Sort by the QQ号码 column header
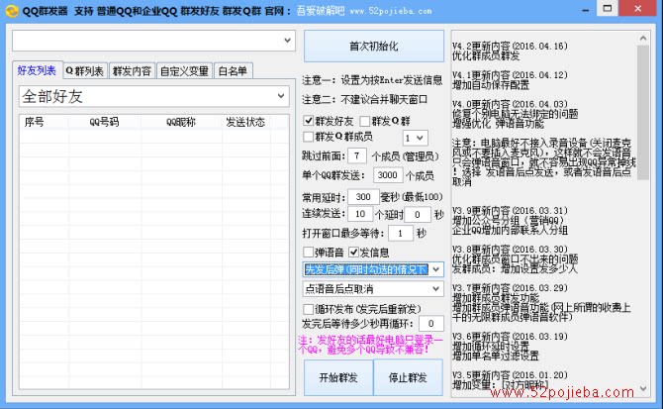 (x=105, y=122)
